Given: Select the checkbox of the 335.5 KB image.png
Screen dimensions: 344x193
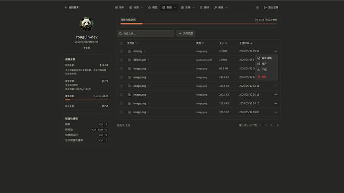Looking at the screenshot, I should 121,86.
